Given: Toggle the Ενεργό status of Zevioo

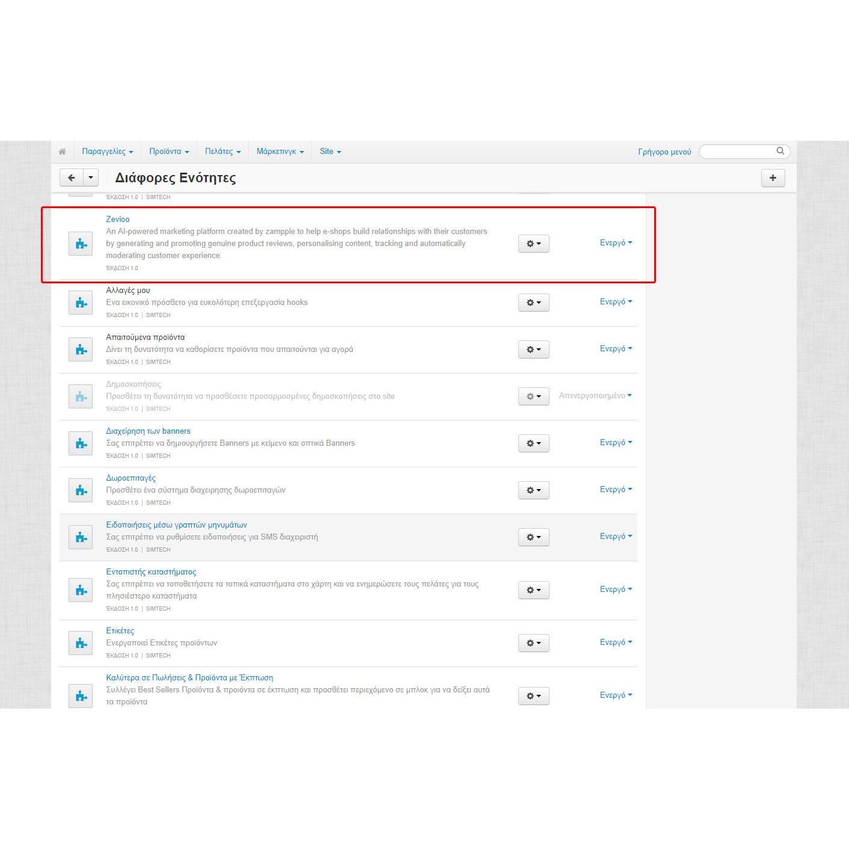Looking at the screenshot, I should coord(616,243).
